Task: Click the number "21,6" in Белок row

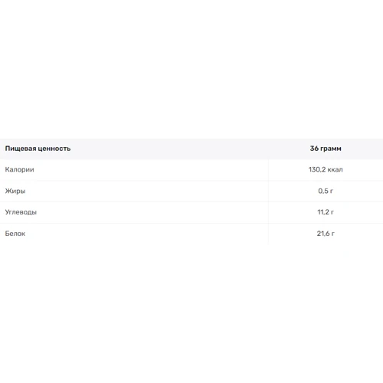Action: [x=322, y=234]
